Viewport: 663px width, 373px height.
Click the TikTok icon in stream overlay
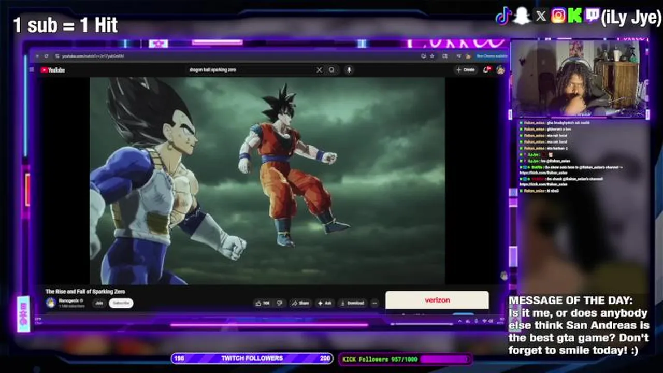click(x=503, y=16)
